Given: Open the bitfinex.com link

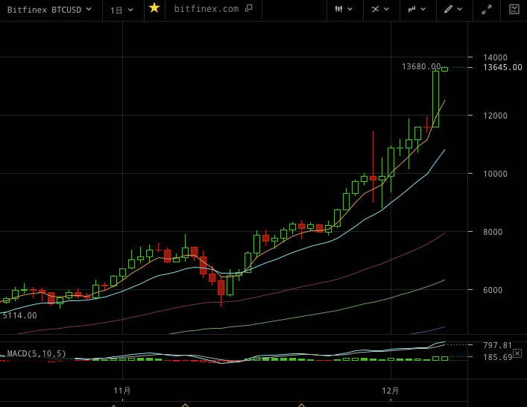Looking at the screenshot, I should click(206, 9).
